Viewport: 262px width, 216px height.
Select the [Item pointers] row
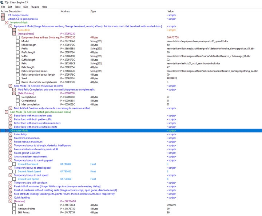click(26, 34)
